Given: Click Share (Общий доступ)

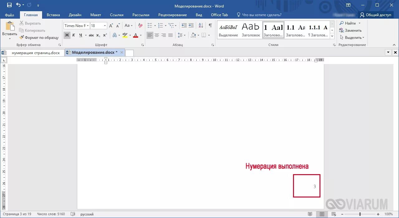Looking at the screenshot, I should coord(376,15).
